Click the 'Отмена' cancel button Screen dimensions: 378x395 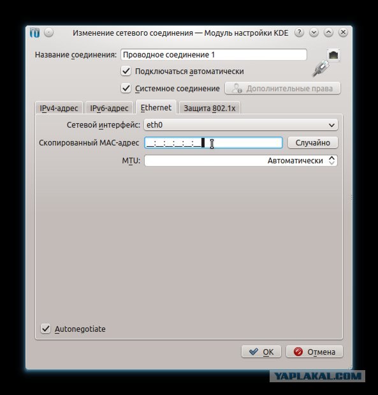click(x=315, y=352)
